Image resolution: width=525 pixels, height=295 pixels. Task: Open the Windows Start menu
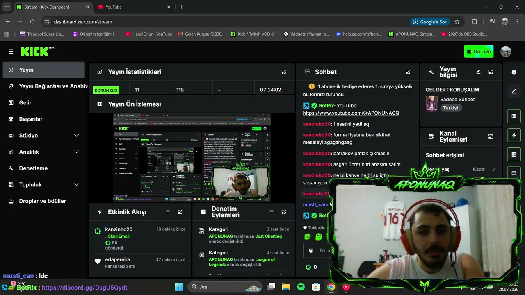179,287
